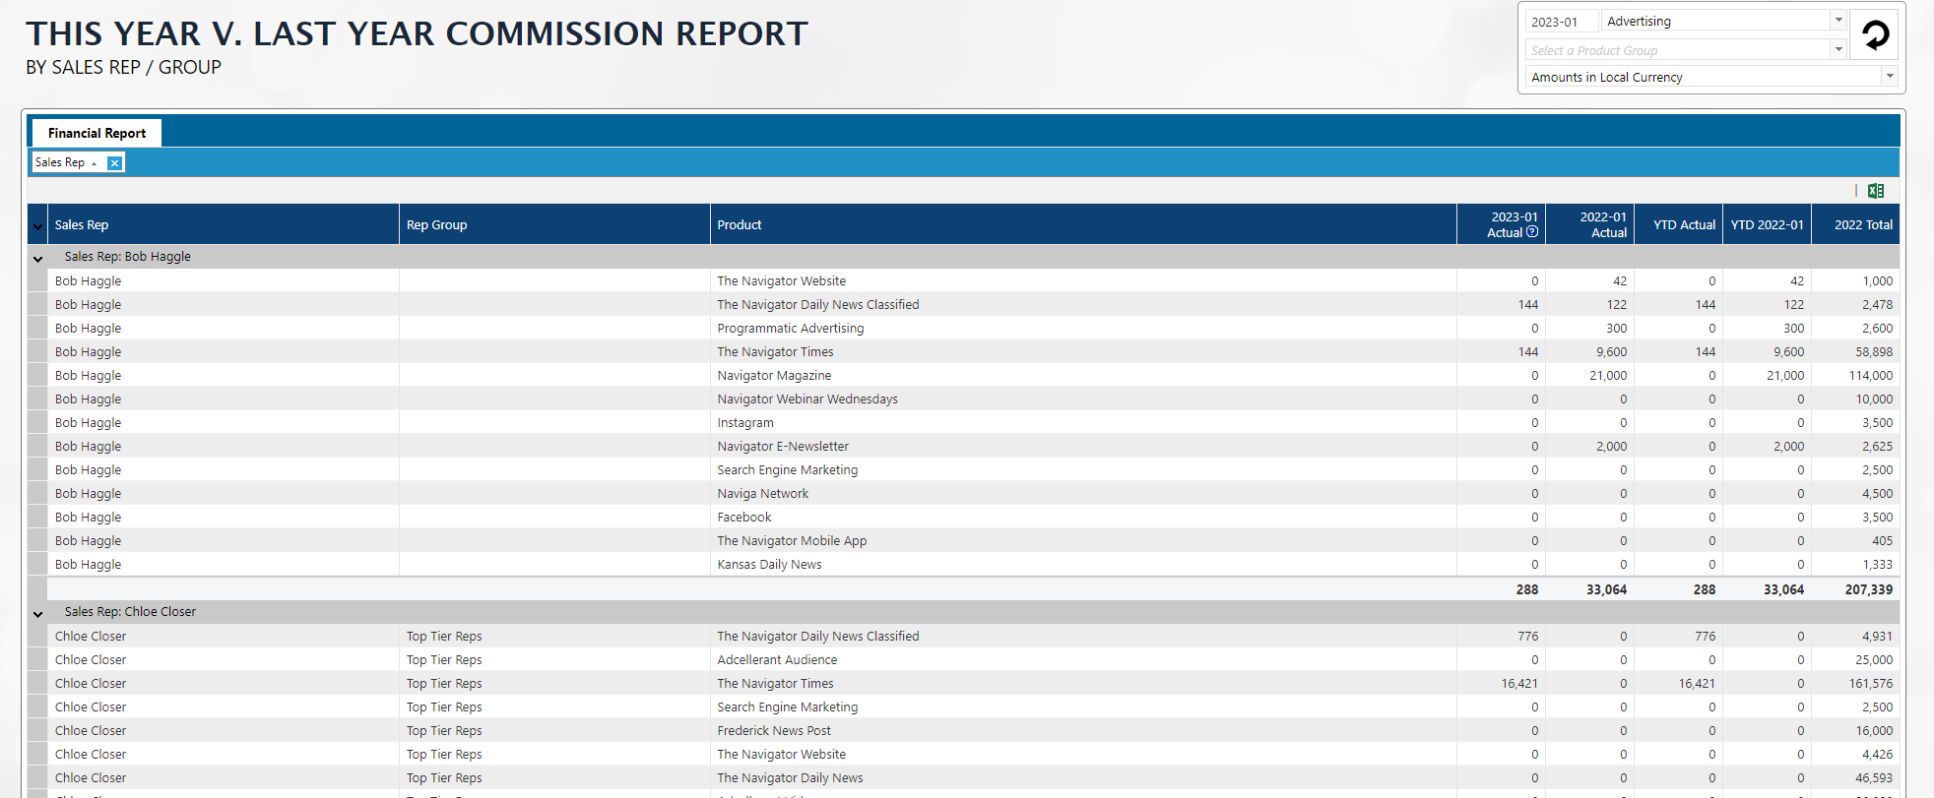Open the Amounts in Local Currency dropdown
Screen dimensions: 1934x798
(x=1889, y=76)
